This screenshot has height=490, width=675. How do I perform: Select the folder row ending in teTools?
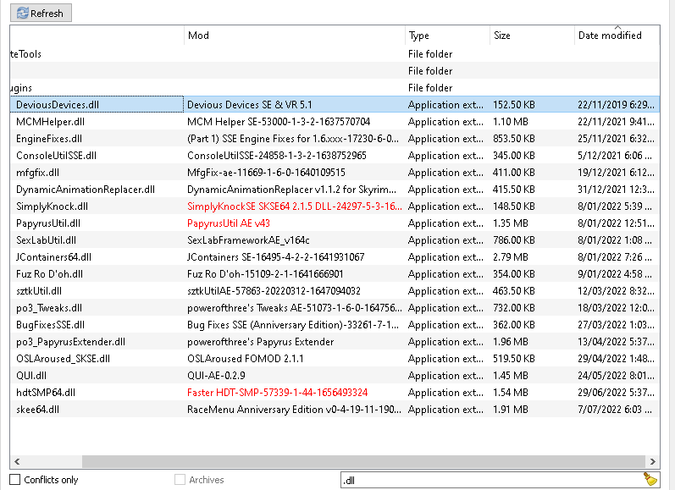(x=335, y=54)
